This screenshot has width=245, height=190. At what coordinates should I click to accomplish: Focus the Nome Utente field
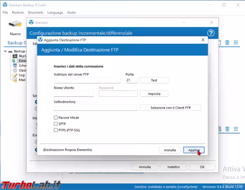(x=74, y=94)
